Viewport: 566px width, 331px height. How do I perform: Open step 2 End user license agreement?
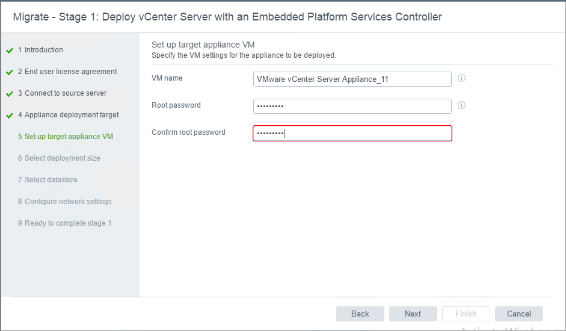(67, 72)
